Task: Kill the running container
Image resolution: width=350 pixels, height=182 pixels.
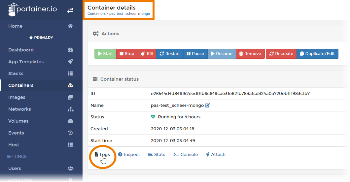Action: (147, 54)
